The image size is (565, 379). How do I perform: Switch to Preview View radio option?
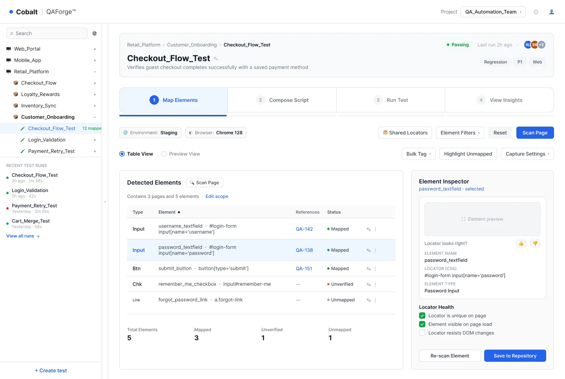click(x=164, y=154)
